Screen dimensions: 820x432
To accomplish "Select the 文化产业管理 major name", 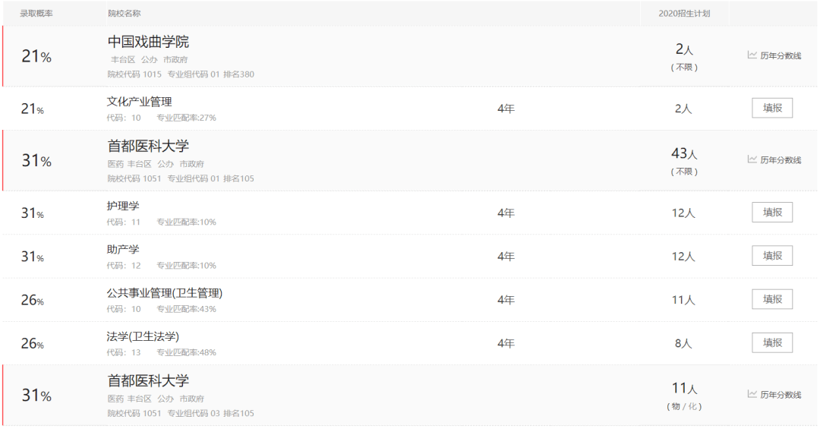I will pyautogui.click(x=139, y=102).
